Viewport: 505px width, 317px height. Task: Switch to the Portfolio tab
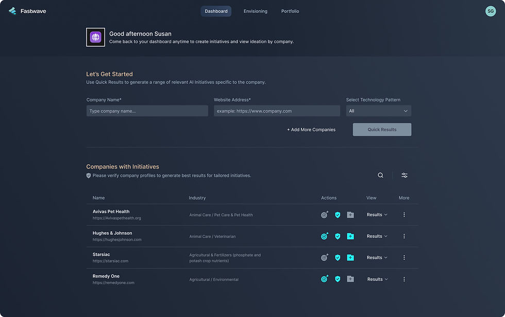(x=290, y=11)
